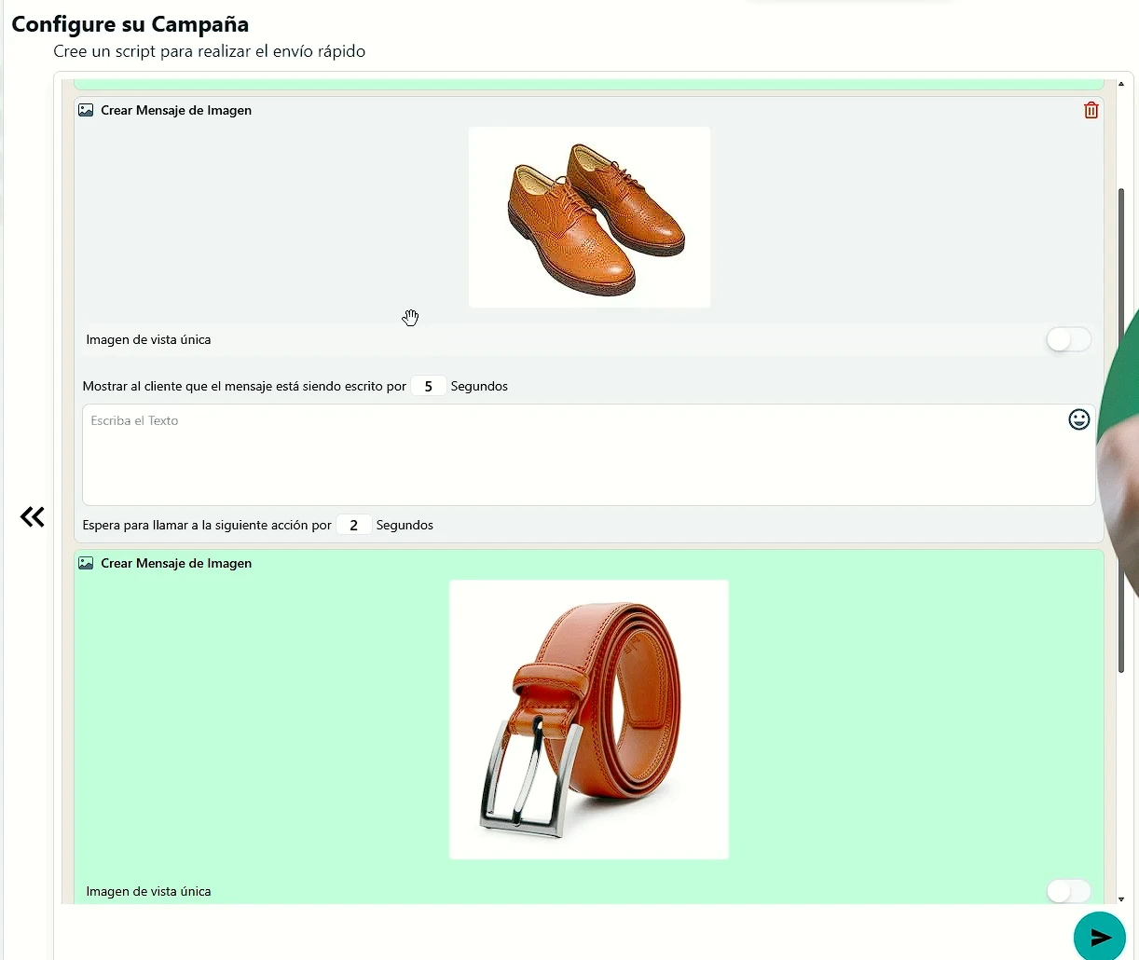Edit wait time seconds field showing 2
Viewport: 1139px width, 960px height.
point(354,525)
